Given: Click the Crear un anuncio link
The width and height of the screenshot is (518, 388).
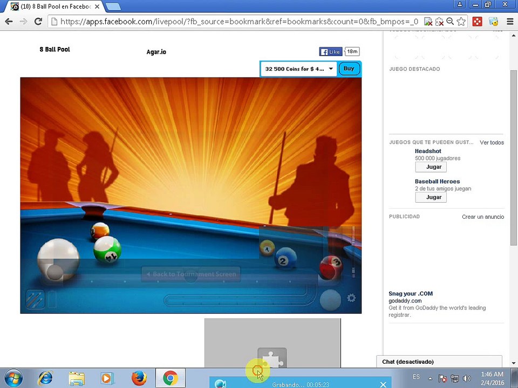Looking at the screenshot, I should (x=483, y=217).
